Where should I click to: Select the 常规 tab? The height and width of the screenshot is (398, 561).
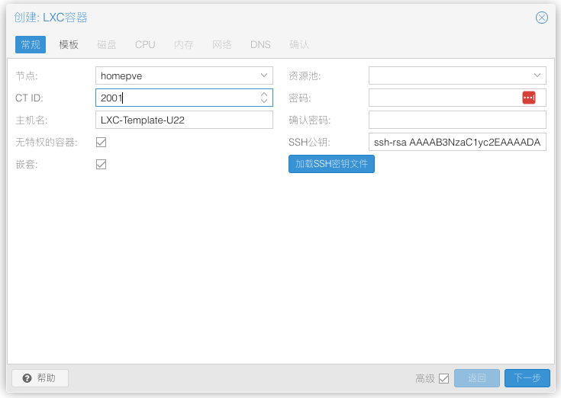31,44
